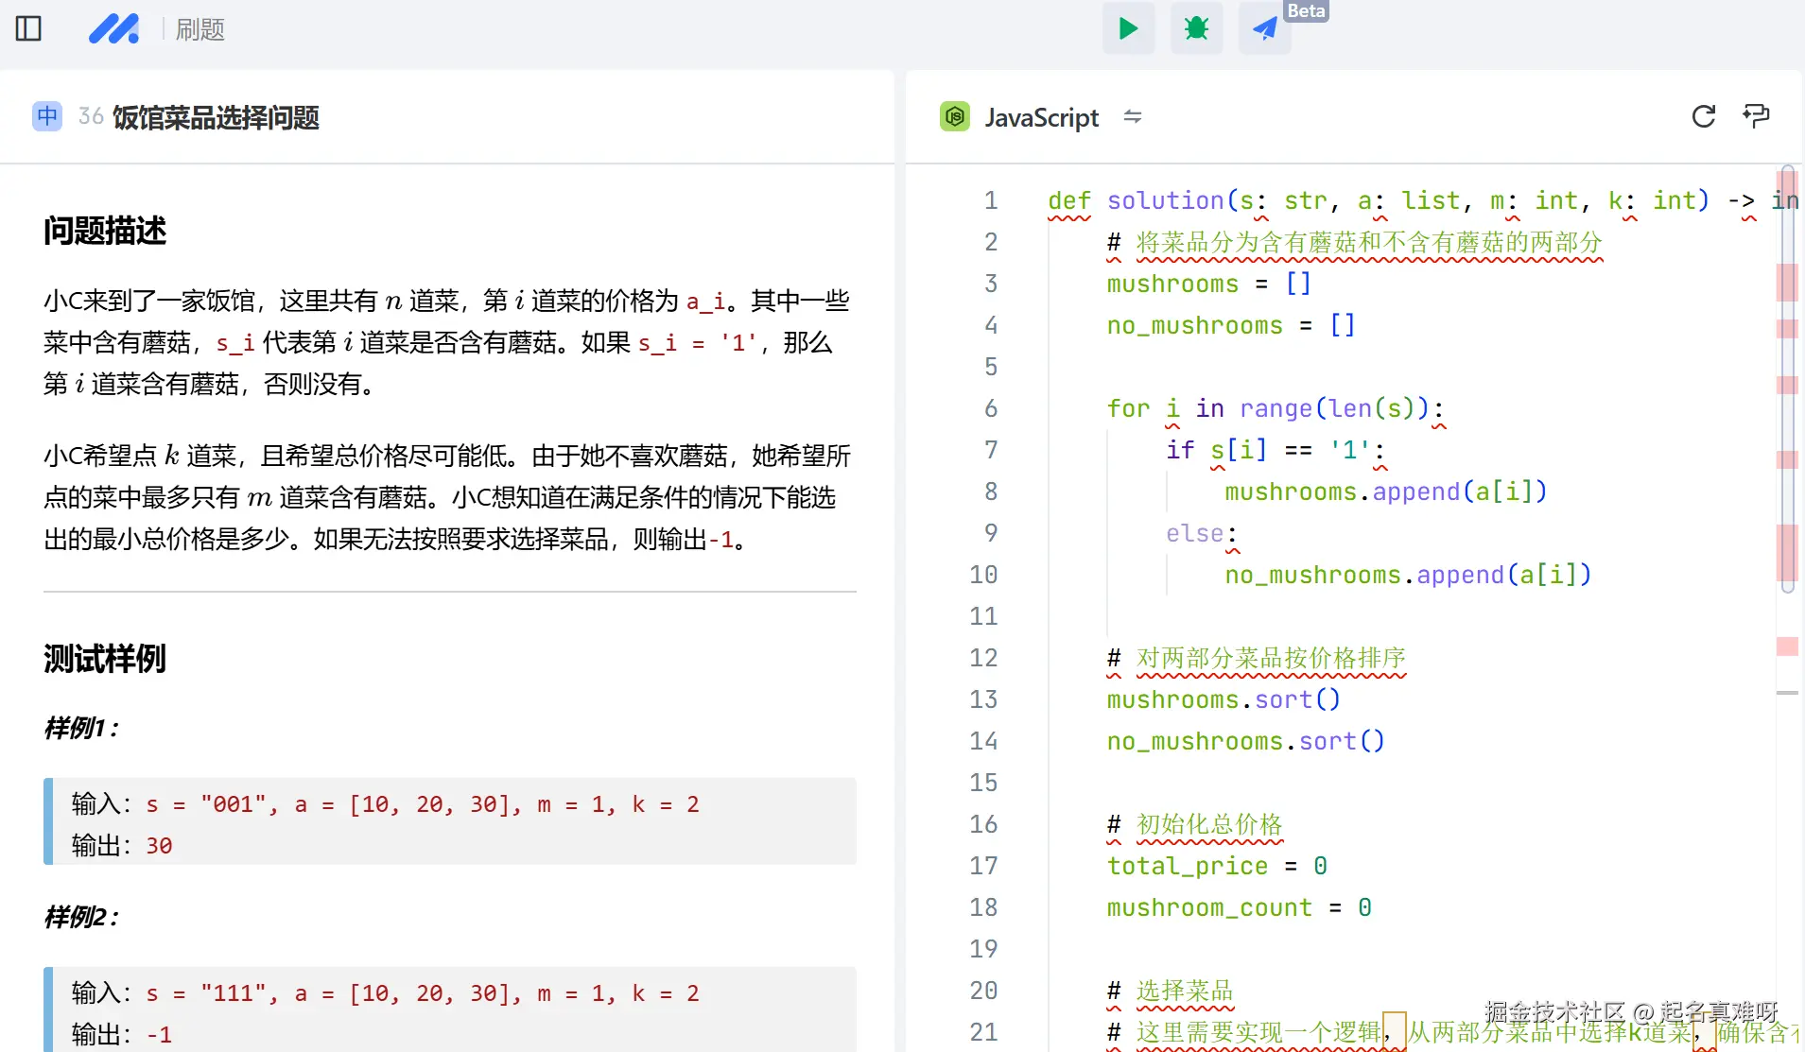Image resolution: width=1805 pixels, height=1052 pixels.
Task: Start debugging with the bug icon
Action: coord(1196,28)
